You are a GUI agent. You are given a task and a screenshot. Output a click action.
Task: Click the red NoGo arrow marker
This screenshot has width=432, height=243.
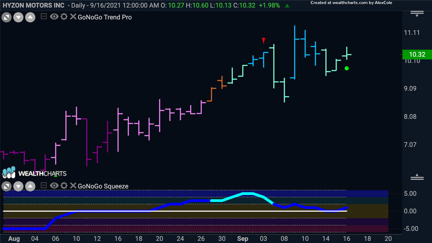click(264, 40)
